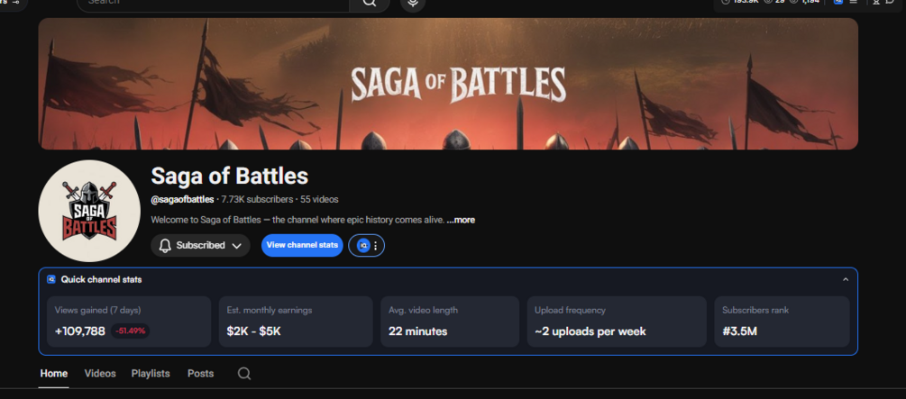Click the search magnifier button in top bar
Image resolution: width=906 pixels, height=399 pixels.
tap(370, 4)
